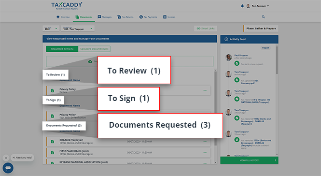Click the Smart Links button
Viewport: 321px width, 176px height.
[x=206, y=29]
